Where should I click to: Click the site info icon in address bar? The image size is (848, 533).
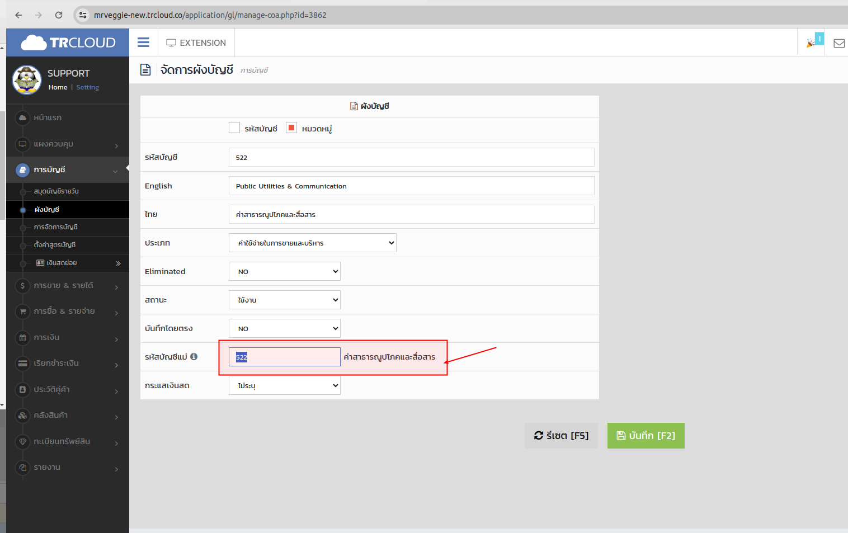83,15
